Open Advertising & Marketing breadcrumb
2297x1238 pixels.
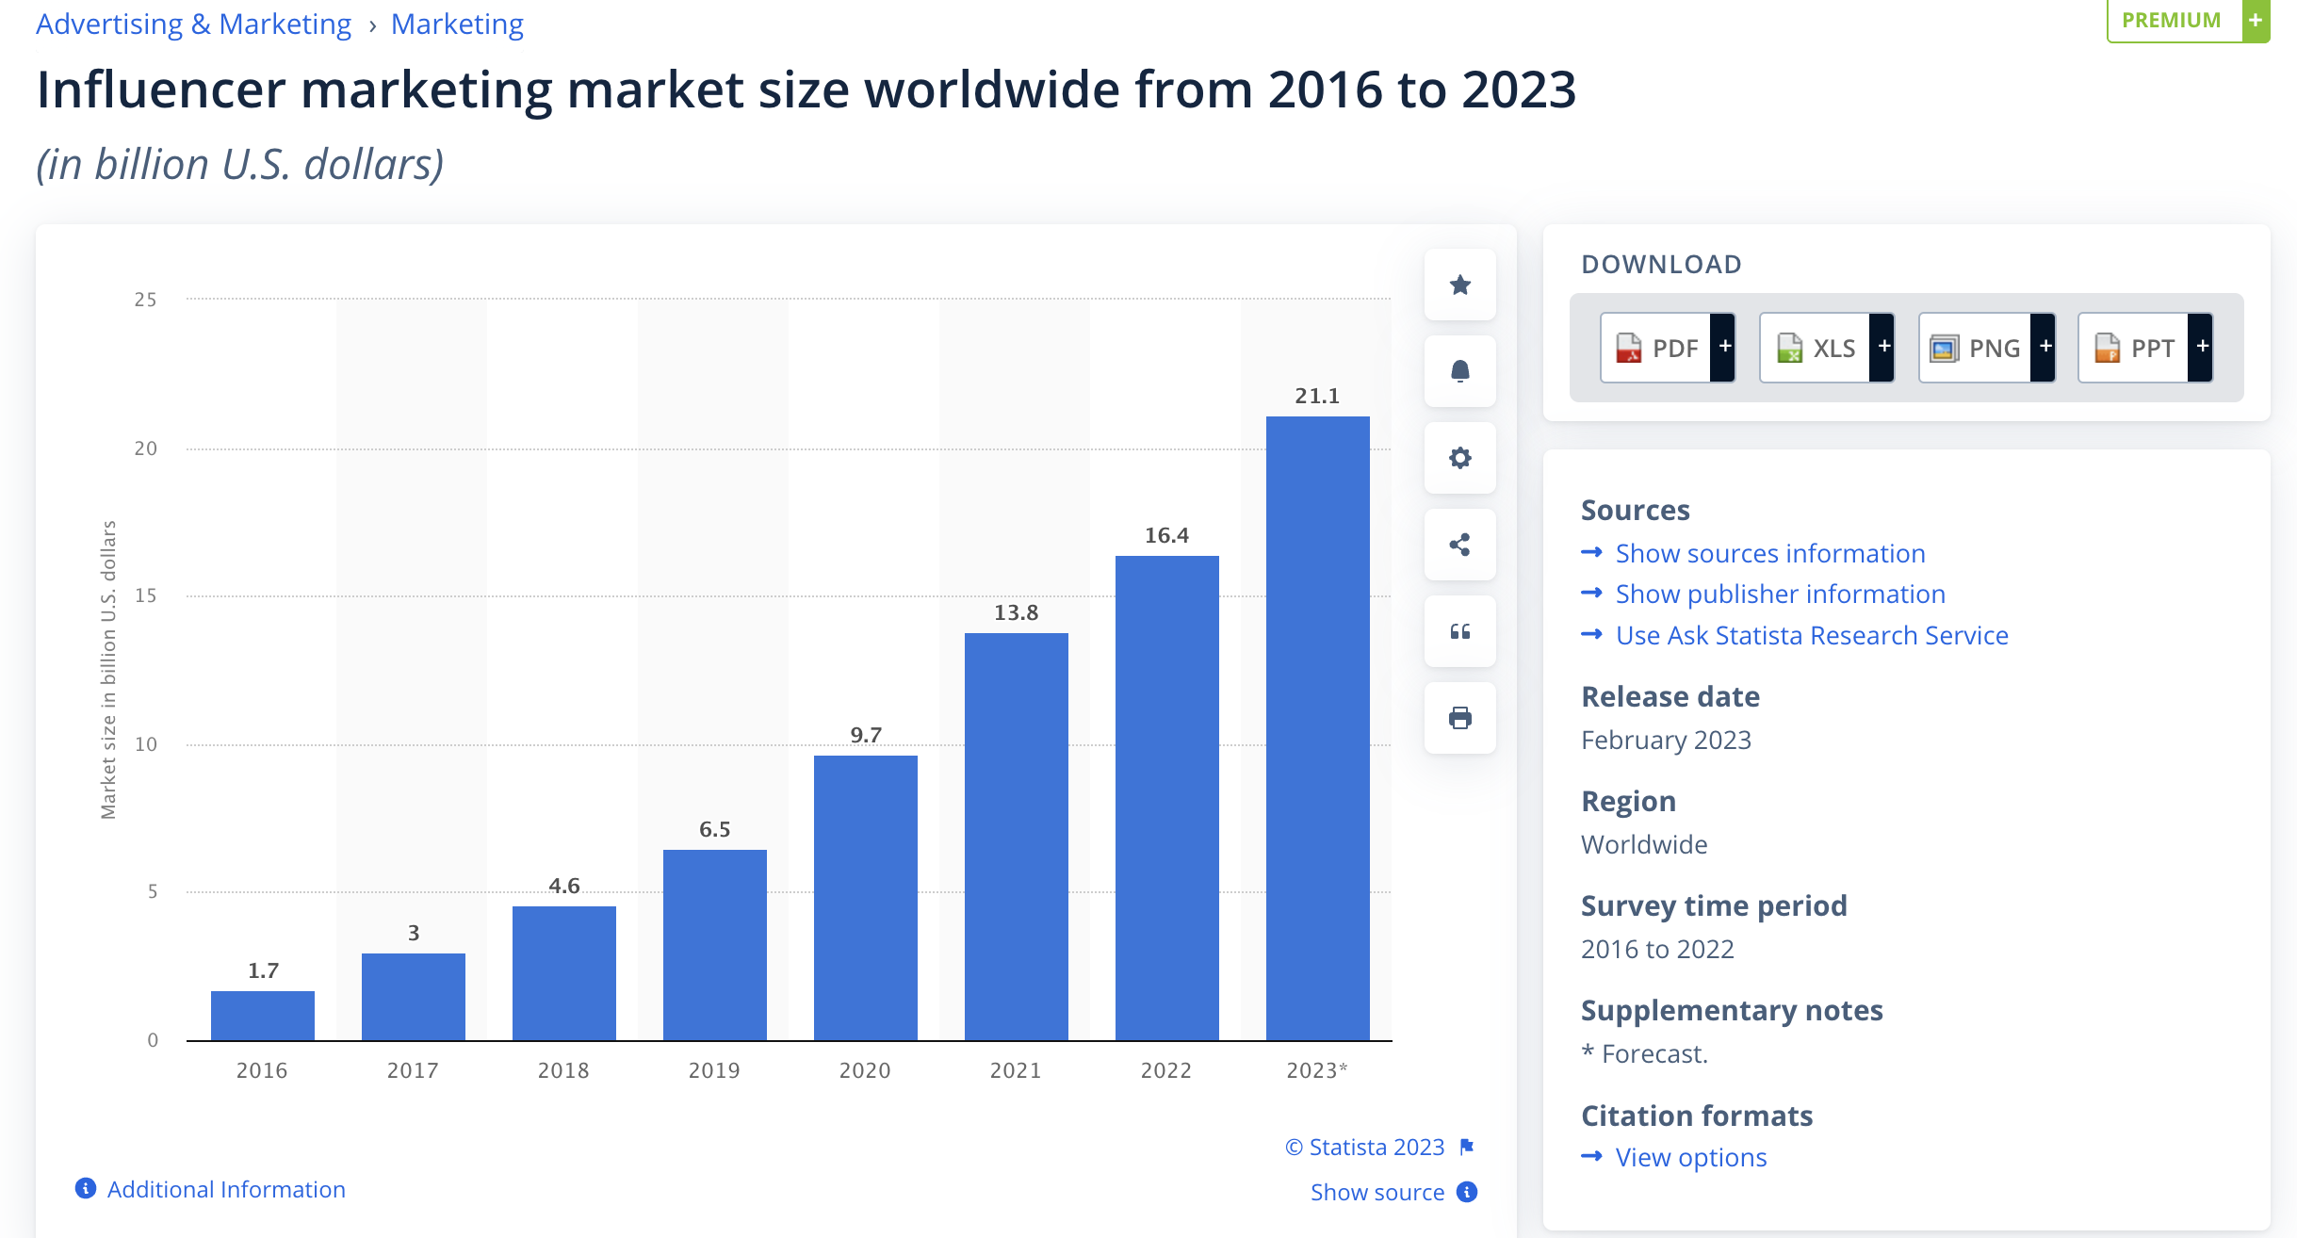pyautogui.click(x=193, y=24)
